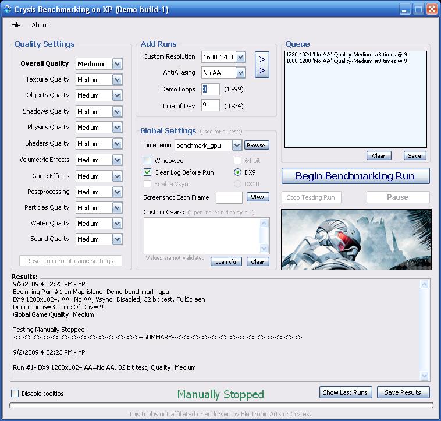The width and height of the screenshot is (441, 421).
Task: Click Show Last Runs button
Action: point(346,392)
